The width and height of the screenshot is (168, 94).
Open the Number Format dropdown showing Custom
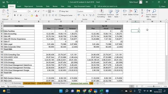[94, 11]
